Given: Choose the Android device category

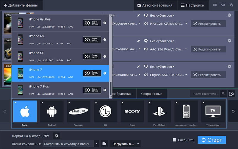Looking at the screenshot, I should 51,112.
